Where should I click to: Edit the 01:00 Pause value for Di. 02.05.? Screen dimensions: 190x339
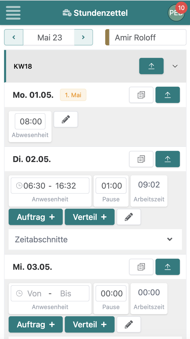(x=111, y=186)
